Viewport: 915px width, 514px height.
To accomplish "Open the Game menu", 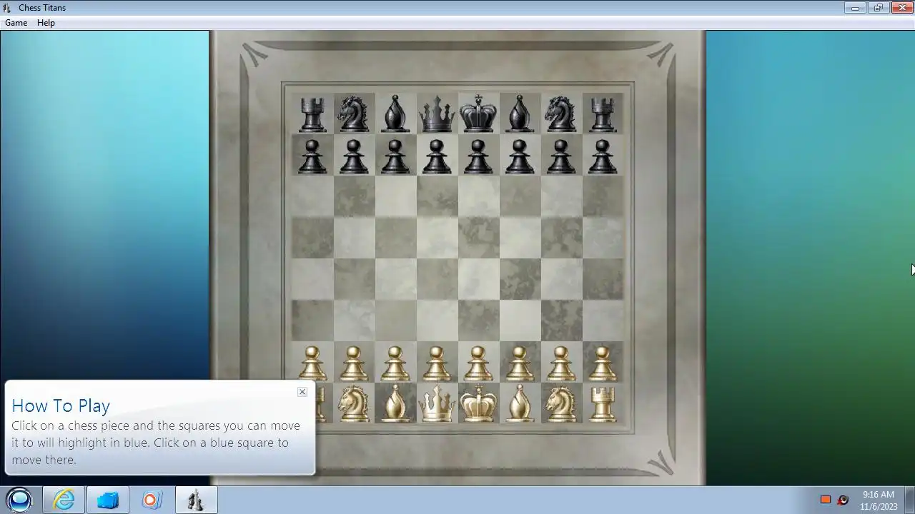I will click(x=16, y=23).
